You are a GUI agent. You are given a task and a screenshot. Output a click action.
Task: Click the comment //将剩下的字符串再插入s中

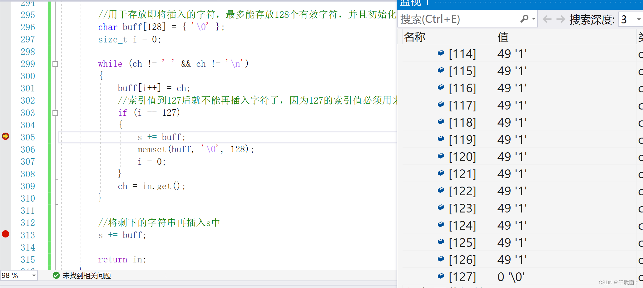coord(159,223)
